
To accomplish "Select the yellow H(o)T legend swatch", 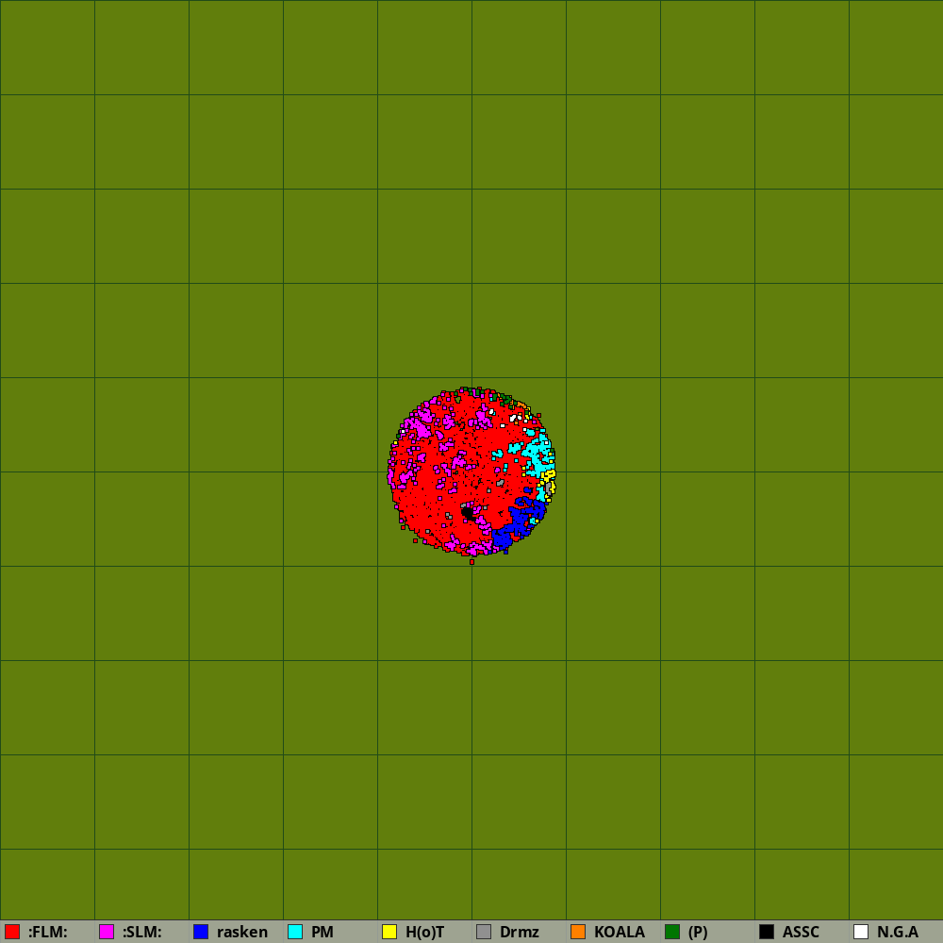I will pyautogui.click(x=389, y=932).
